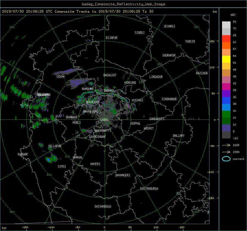Image resolution: width=247 pixels, height=231 pixels.
Task: Click the HUBLI city label
Action: (76, 123)
